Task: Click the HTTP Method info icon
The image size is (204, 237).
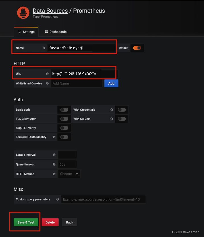Action: (54, 174)
